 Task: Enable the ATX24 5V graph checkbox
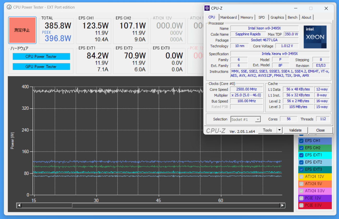(301, 184)
